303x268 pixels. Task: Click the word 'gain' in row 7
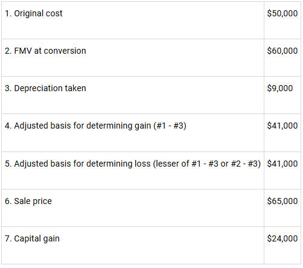tap(51, 239)
